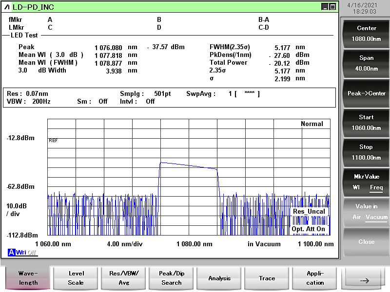Select the Trace menu softkey

pos(267,278)
